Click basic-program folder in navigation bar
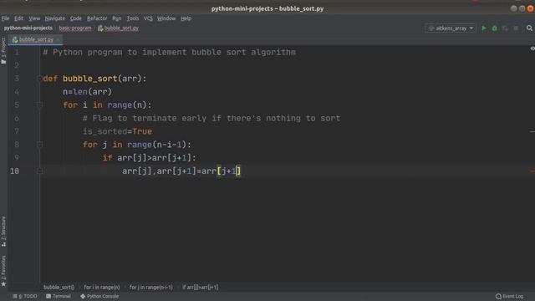535x301 pixels. tap(75, 28)
